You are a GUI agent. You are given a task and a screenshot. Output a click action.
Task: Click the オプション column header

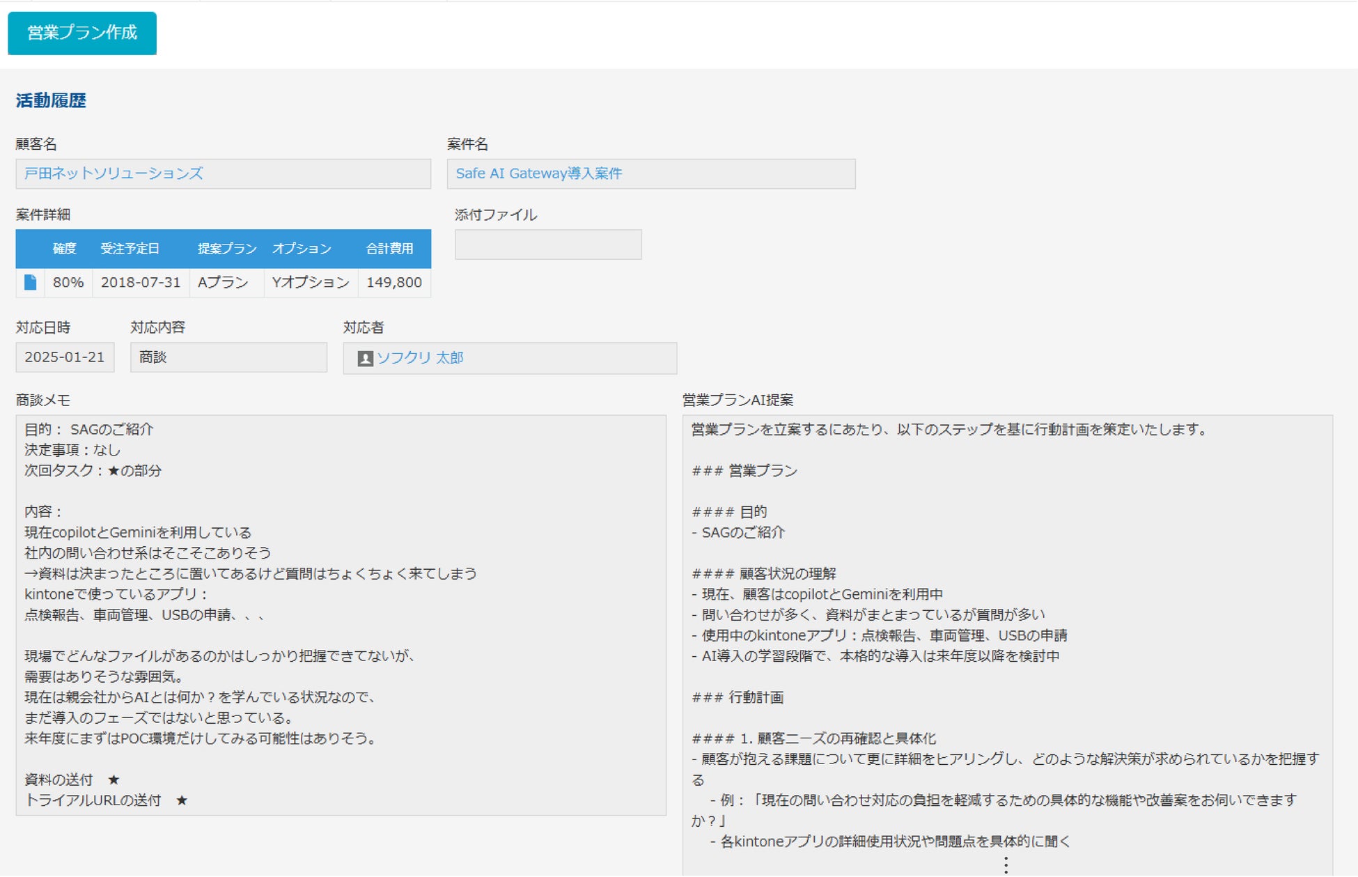point(302,249)
